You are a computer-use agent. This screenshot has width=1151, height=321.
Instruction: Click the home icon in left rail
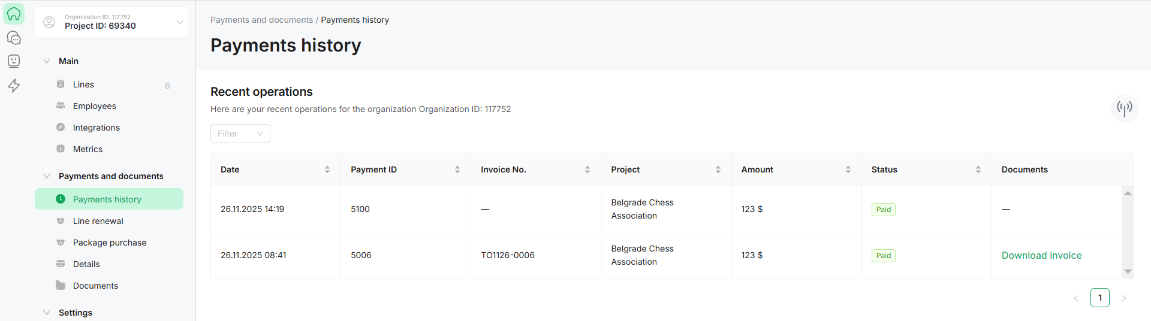click(x=14, y=14)
